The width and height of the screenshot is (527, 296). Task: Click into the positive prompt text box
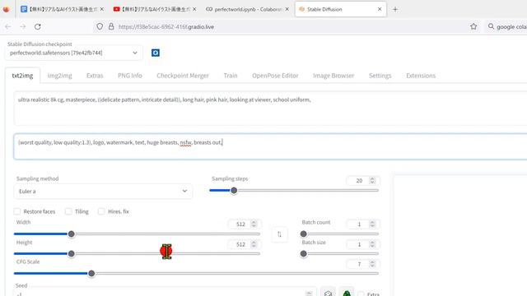pos(270,109)
